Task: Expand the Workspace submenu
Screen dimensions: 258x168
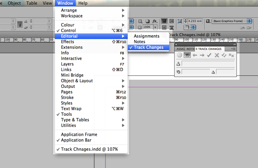Action: click(x=91, y=16)
